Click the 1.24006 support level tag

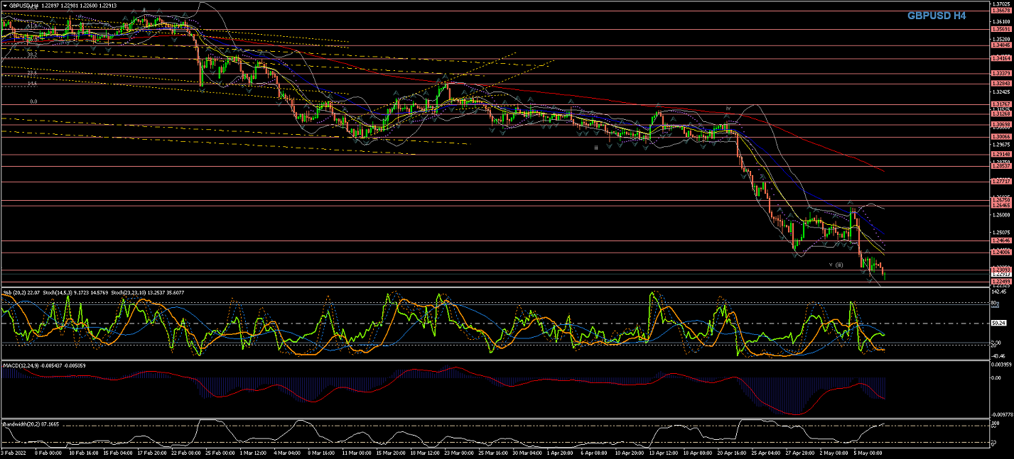[x=1000, y=252]
